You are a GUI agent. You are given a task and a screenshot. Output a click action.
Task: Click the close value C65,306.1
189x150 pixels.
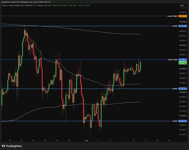coord(73,6)
